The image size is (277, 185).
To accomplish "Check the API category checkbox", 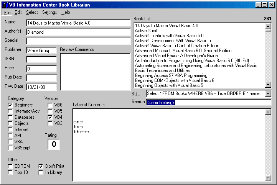I will coord(10,136).
